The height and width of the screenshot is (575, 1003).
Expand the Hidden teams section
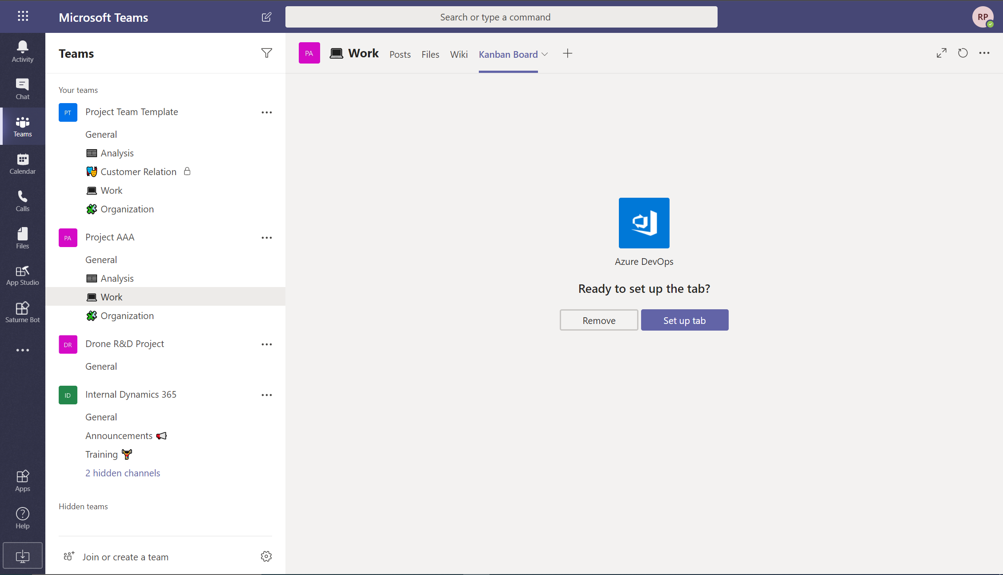pos(83,507)
